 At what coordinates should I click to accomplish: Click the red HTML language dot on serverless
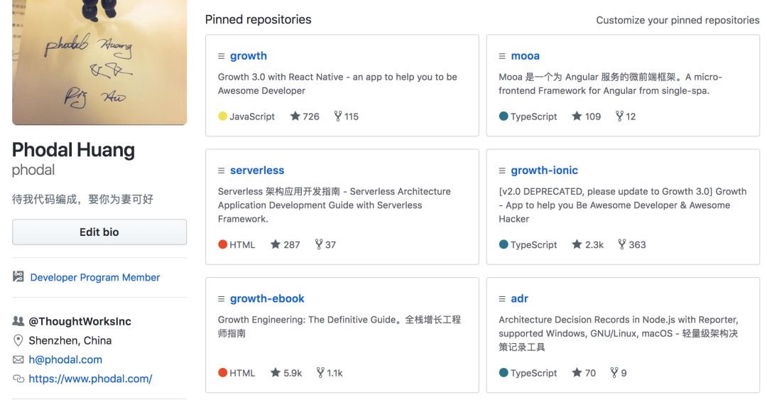223,244
